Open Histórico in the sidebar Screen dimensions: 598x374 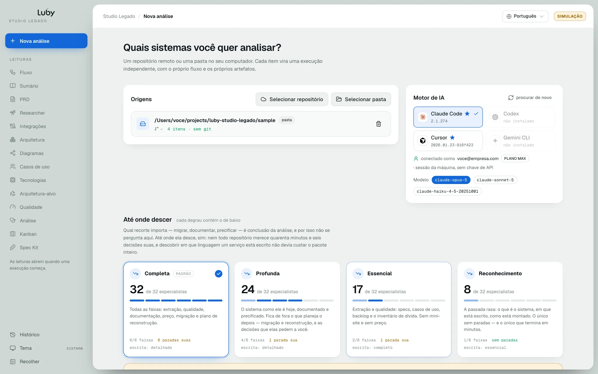(x=46, y=335)
